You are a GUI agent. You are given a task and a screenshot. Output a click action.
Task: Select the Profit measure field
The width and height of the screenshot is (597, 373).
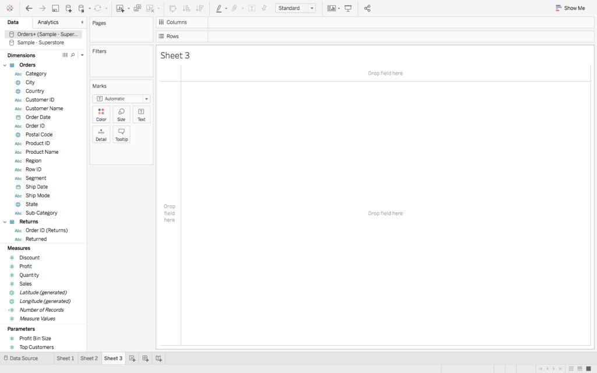tap(26, 266)
